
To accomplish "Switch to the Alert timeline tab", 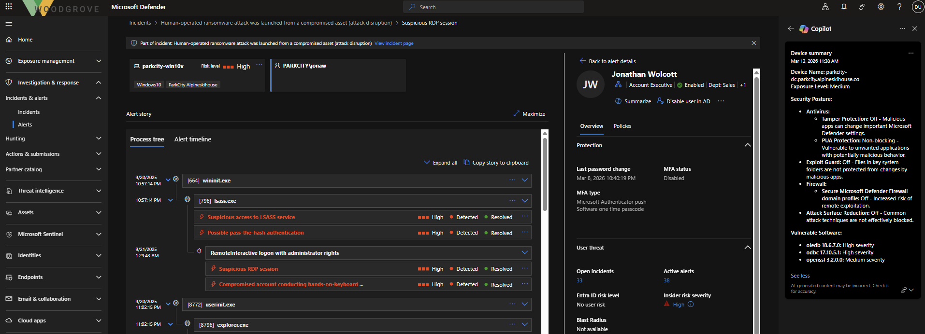I will [192, 139].
